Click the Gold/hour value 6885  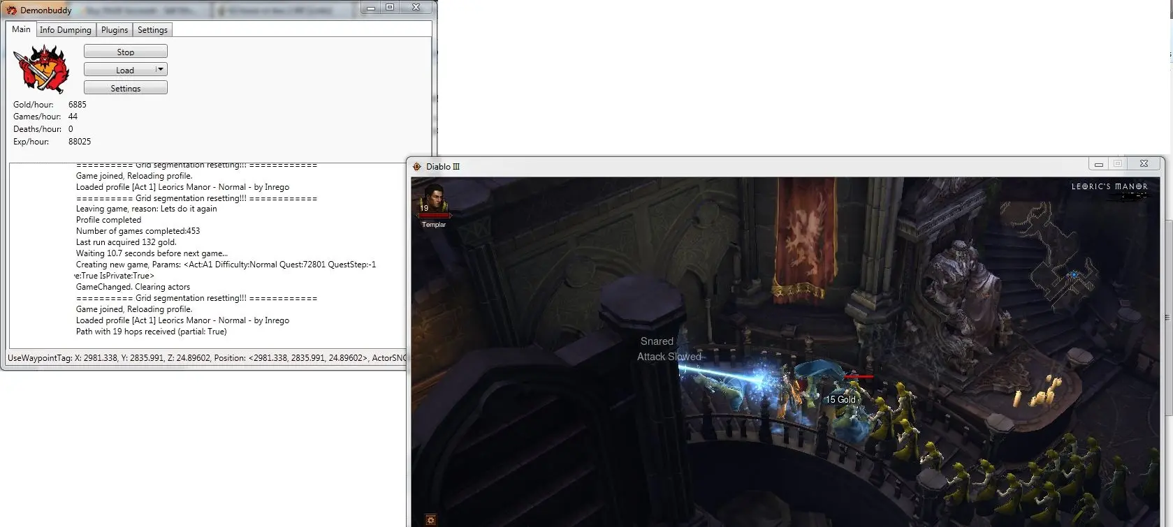click(x=78, y=105)
